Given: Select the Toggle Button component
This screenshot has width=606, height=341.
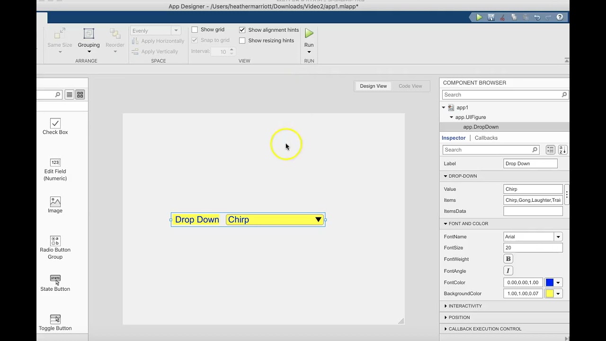Looking at the screenshot, I should point(55,323).
